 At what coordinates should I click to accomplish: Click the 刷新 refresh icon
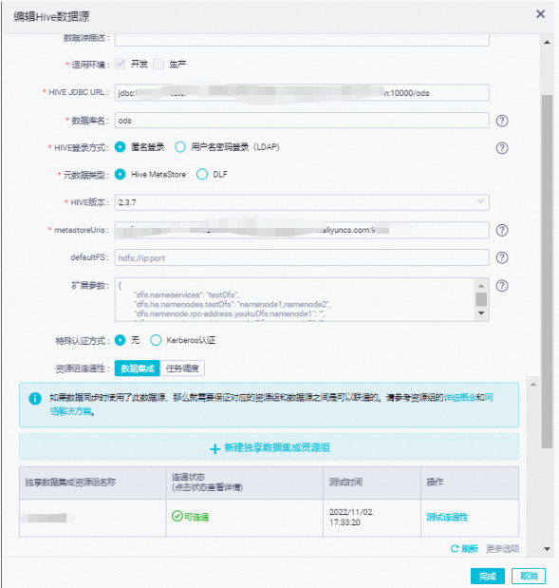pos(455,549)
